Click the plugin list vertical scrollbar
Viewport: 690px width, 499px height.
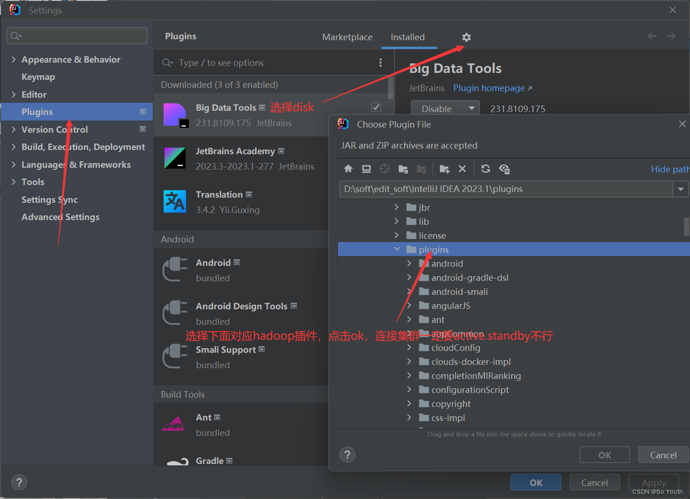click(391, 89)
